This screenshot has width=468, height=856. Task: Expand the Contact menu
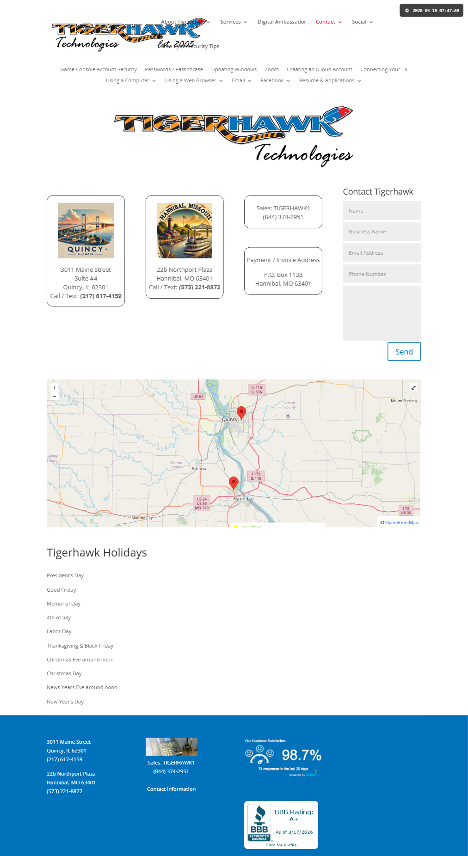point(329,22)
